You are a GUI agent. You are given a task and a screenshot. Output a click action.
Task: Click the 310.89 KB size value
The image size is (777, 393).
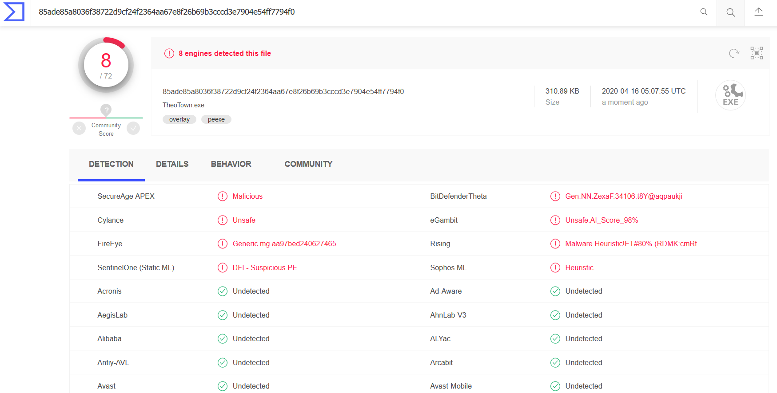pyautogui.click(x=562, y=91)
